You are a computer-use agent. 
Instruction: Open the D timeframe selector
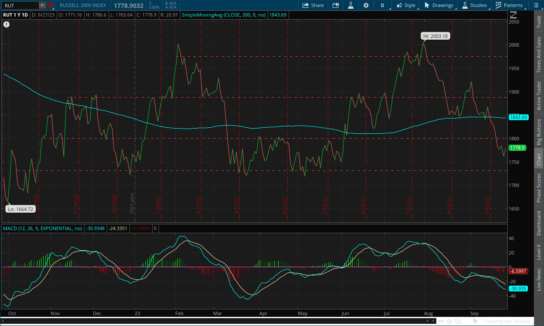(x=382, y=5)
